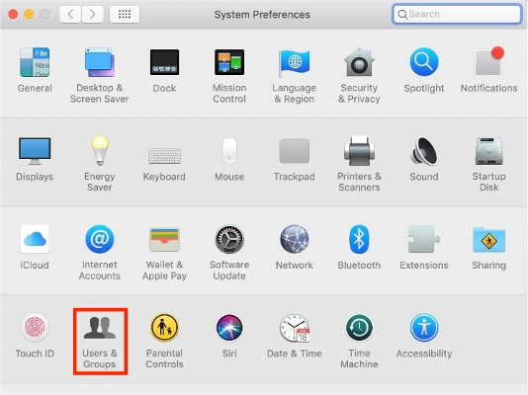
Task: Minimize System Preferences with yellow button
Action: pyautogui.click(x=29, y=14)
